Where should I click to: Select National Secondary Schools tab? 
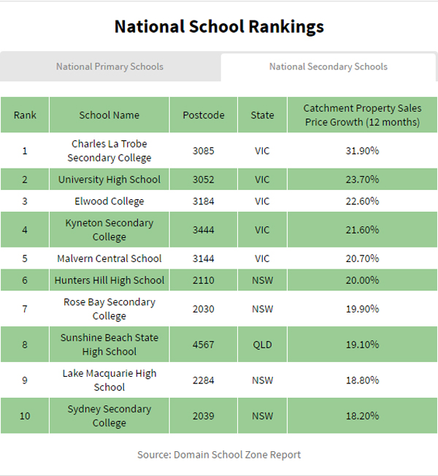point(328,66)
